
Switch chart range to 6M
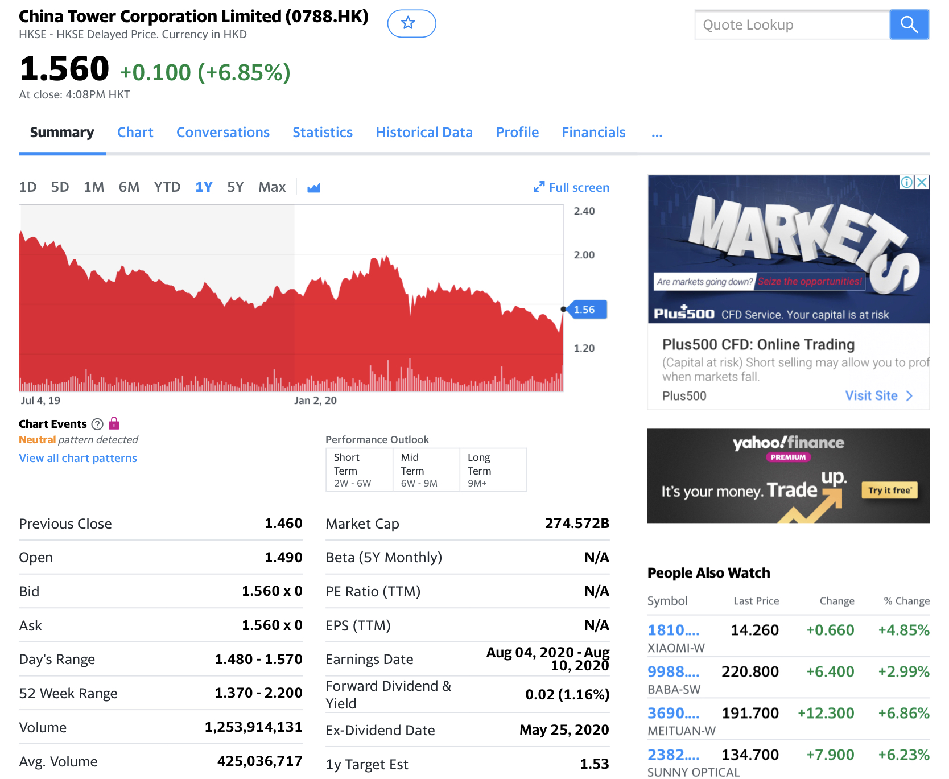[129, 187]
